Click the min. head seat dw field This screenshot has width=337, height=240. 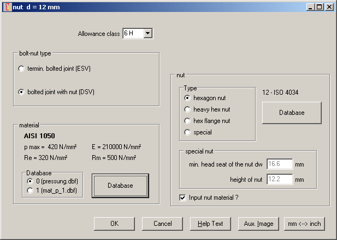pyautogui.click(x=280, y=164)
